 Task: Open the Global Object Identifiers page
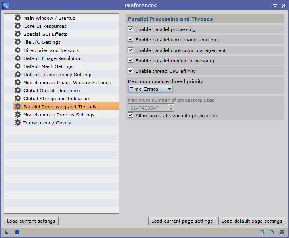point(51,91)
